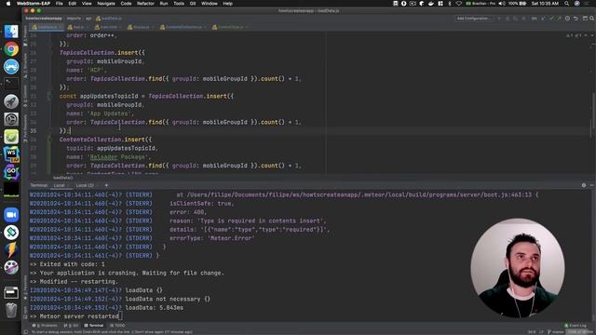
Task: Open the Add Configuration dropdown
Action: 474,19
